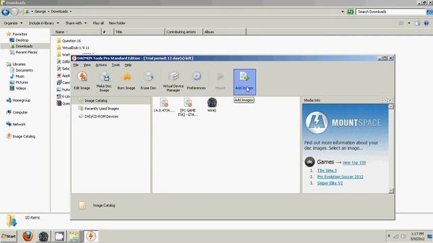Open Virtual Device Manager
This screenshot has height=243, width=433.
[x=173, y=82]
